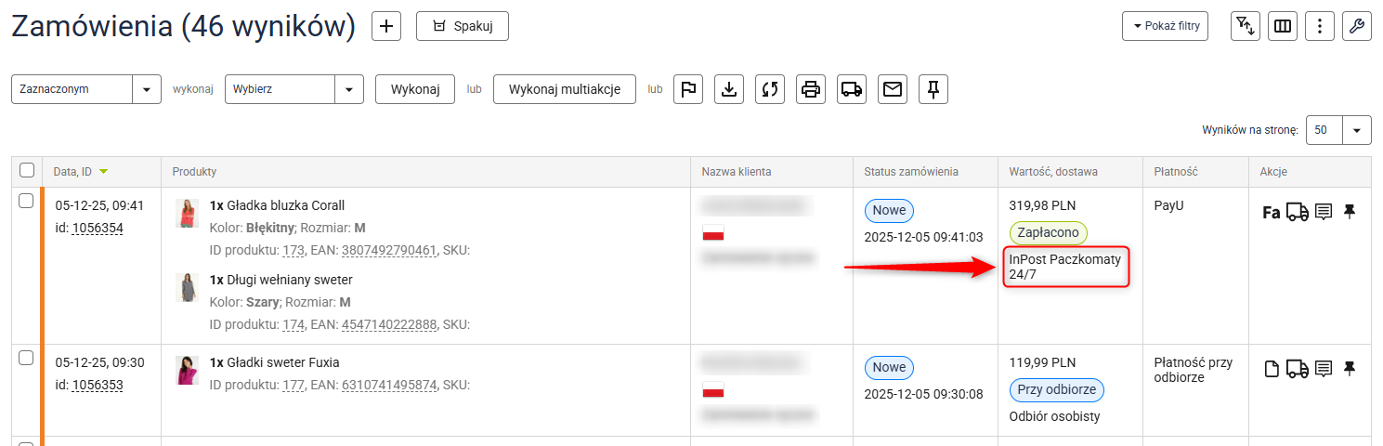This screenshot has height=446, width=1383.
Task: Click the envelope email icon
Action: [x=893, y=89]
